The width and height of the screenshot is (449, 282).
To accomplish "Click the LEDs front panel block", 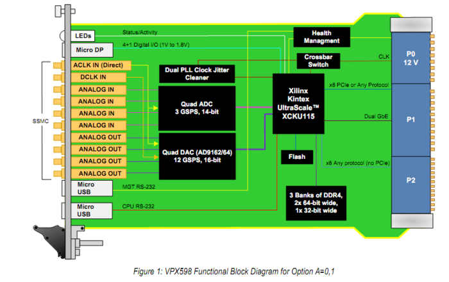I will tap(83, 36).
